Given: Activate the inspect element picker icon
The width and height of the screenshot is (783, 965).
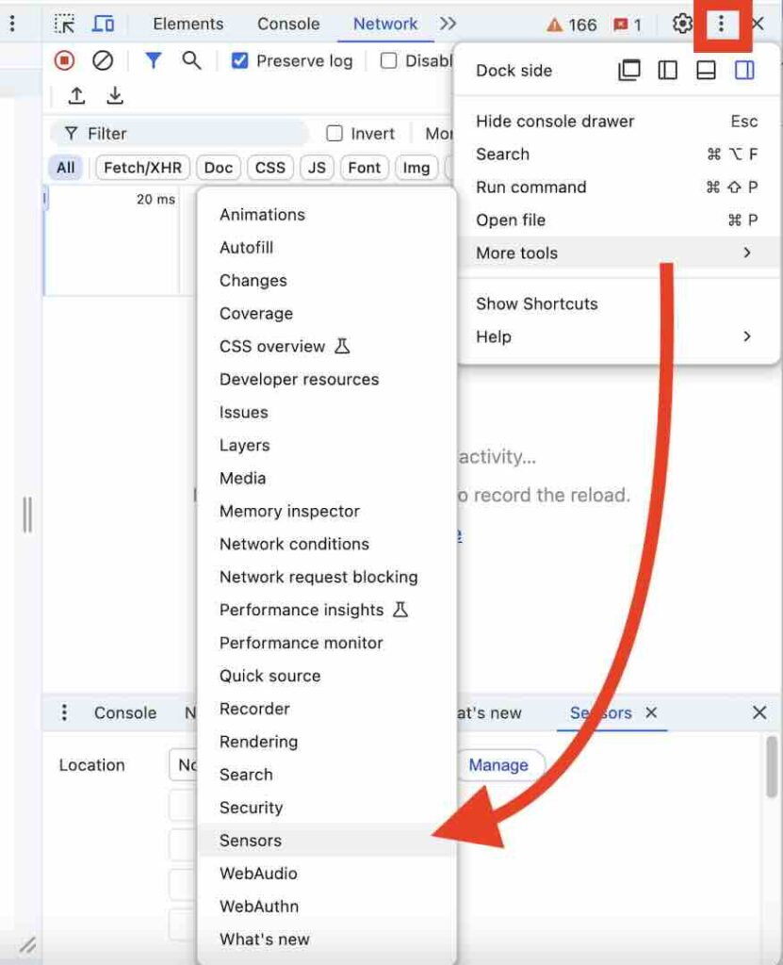Looking at the screenshot, I should [x=64, y=24].
